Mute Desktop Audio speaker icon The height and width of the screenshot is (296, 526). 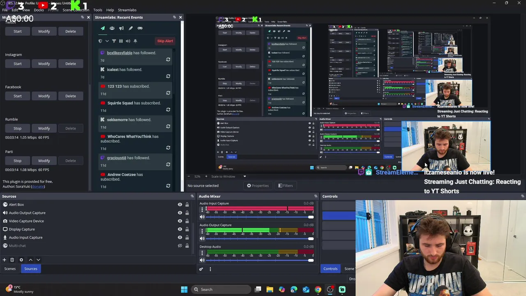click(x=202, y=260)
